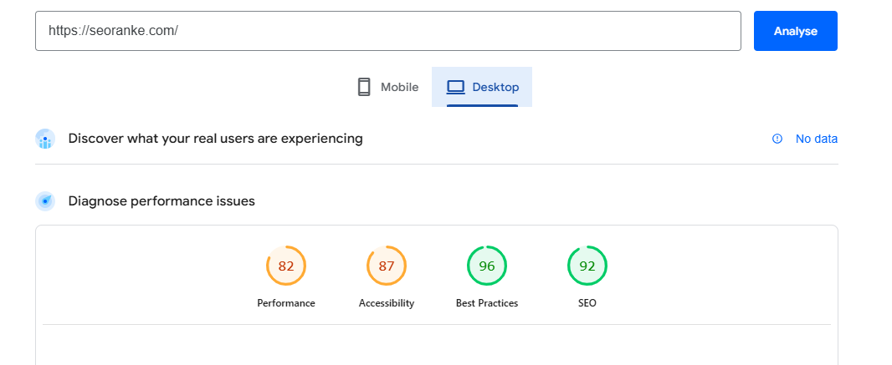
Task: Switch to the Mobile tab
Action: (387, 87)
